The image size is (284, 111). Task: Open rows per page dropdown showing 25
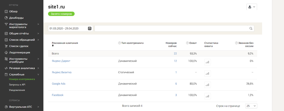point(251,106)
